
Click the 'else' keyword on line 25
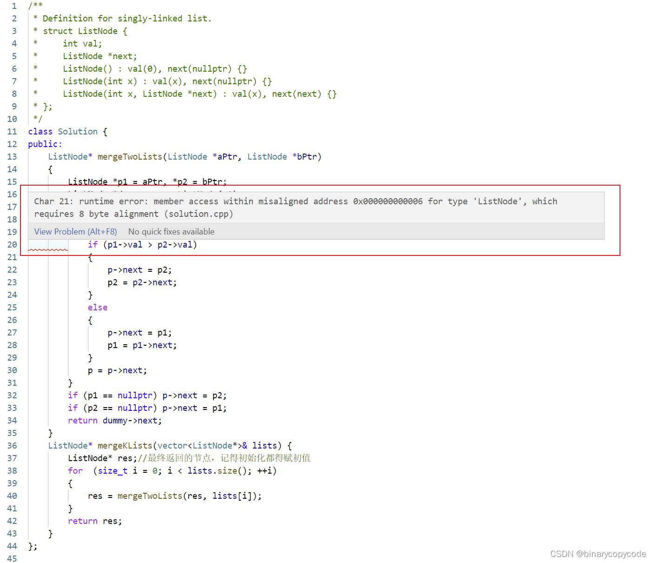[x=98, y=308]
